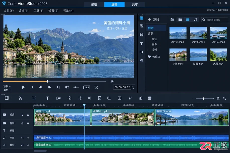Open the Media library panel icon

click(x=142, y=18)
